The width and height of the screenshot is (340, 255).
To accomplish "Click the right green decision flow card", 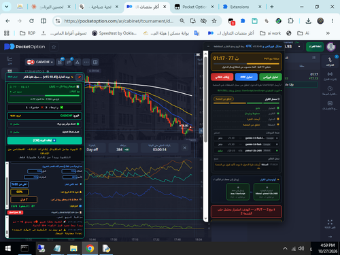I will 267,192.
